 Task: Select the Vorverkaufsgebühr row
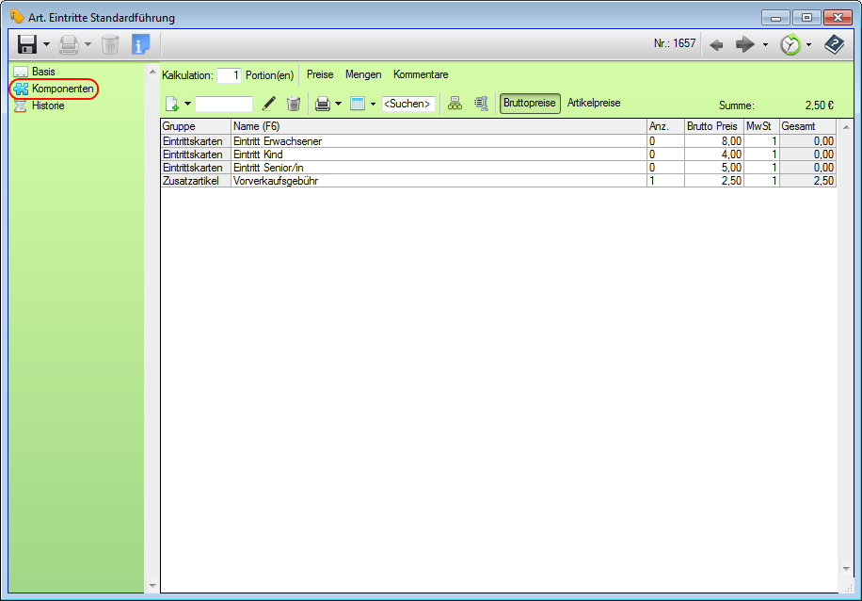click(275, 180)
